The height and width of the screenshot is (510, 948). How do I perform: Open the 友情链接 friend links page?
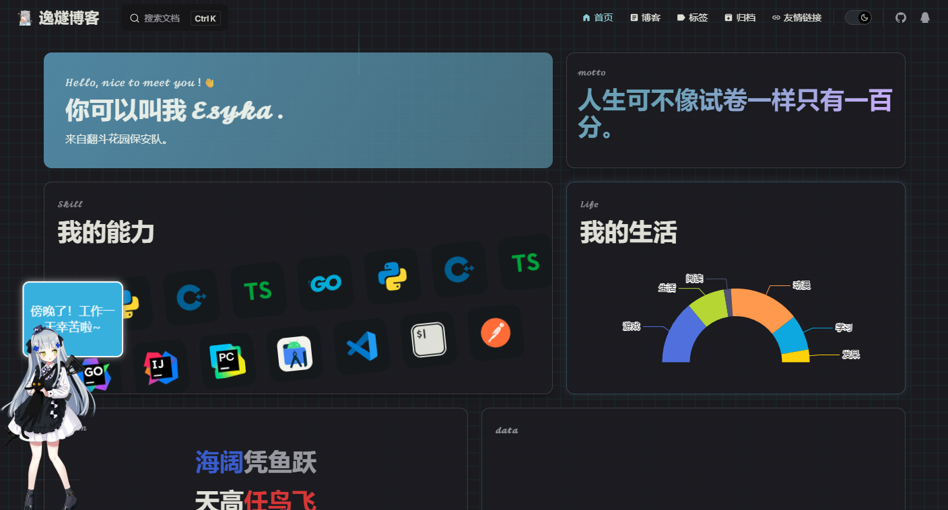(x=797, y=17)
